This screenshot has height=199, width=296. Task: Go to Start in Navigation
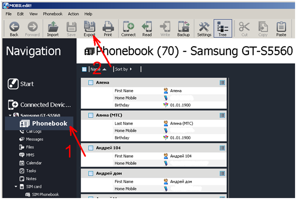tap(21, 84)
